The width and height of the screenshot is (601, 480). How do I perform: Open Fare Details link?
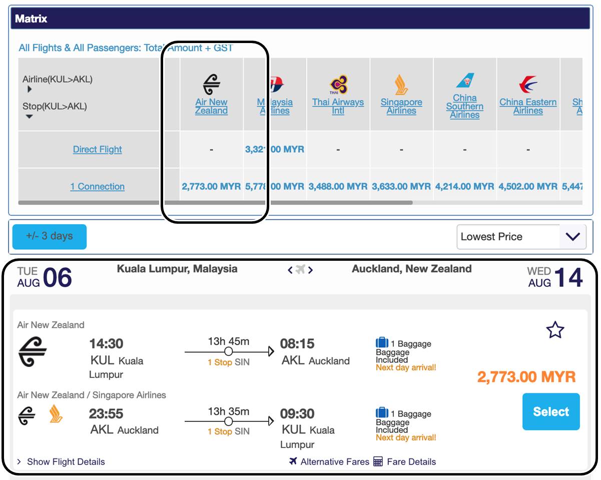[411, 461]
